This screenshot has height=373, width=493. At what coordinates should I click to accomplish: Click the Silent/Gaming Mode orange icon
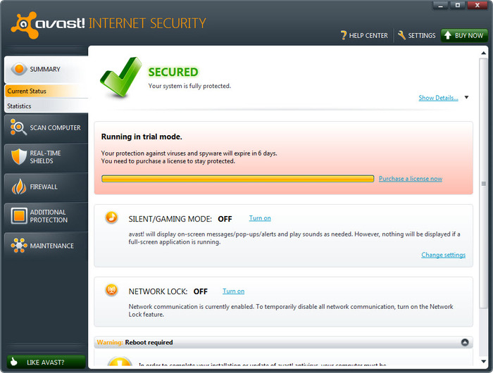pos(111,217)
